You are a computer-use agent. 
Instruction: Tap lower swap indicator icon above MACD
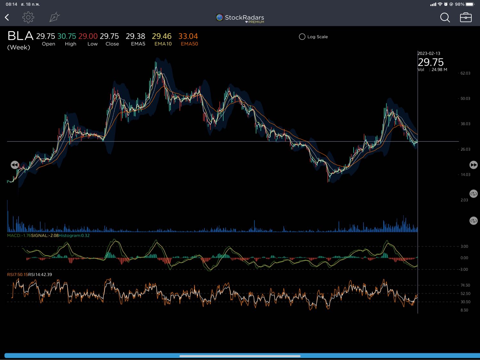click(473, 221)
